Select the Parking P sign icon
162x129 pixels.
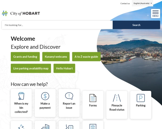tap(141, 98)
